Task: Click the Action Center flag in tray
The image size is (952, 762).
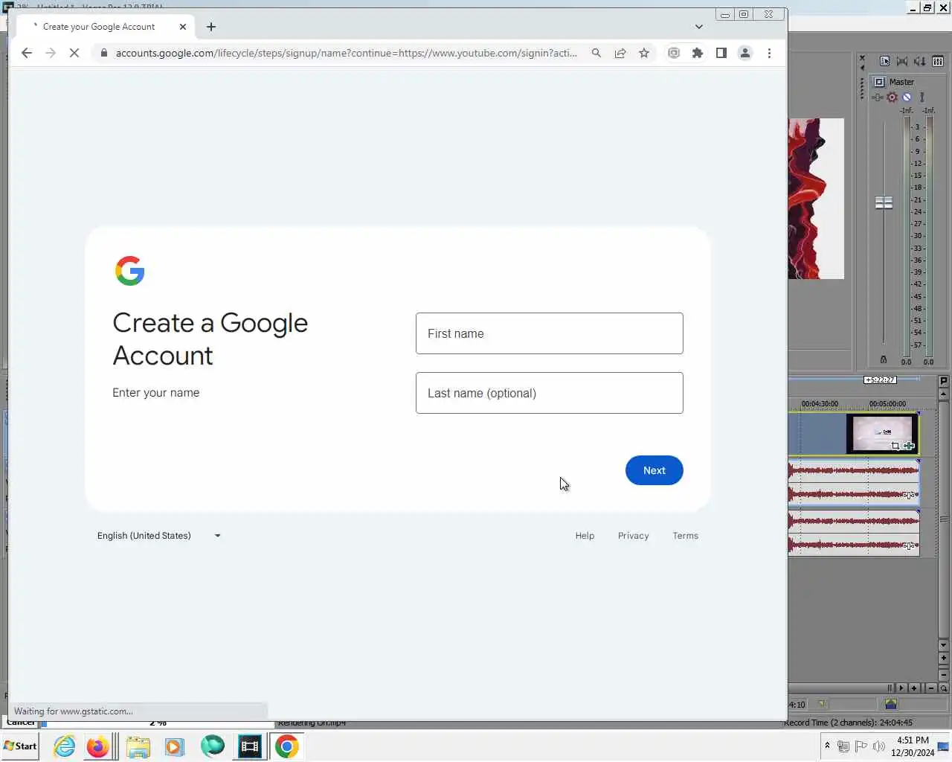Action: tap(861, 746)
